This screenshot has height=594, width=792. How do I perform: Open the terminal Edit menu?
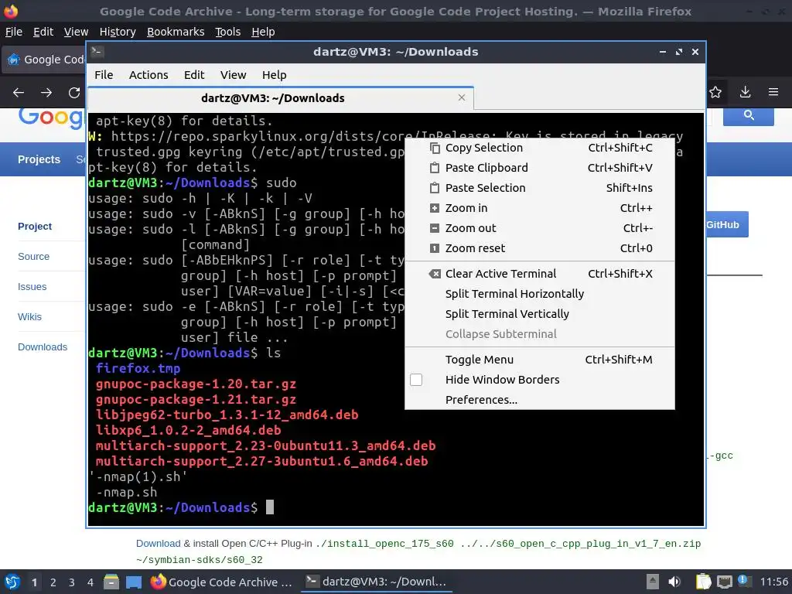[x=194, y=75]
